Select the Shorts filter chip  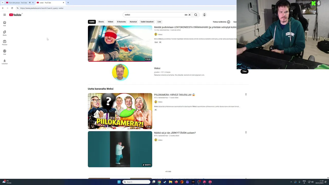[101, 22]
